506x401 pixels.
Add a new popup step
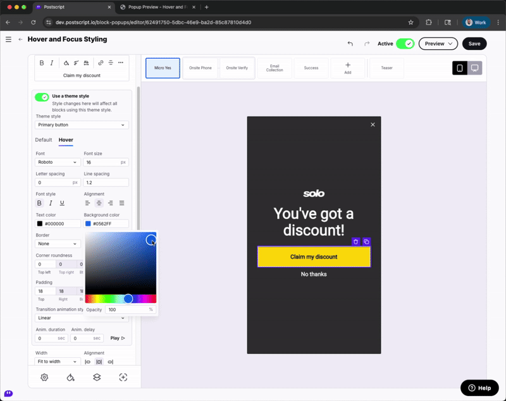(x=347, y=68)
